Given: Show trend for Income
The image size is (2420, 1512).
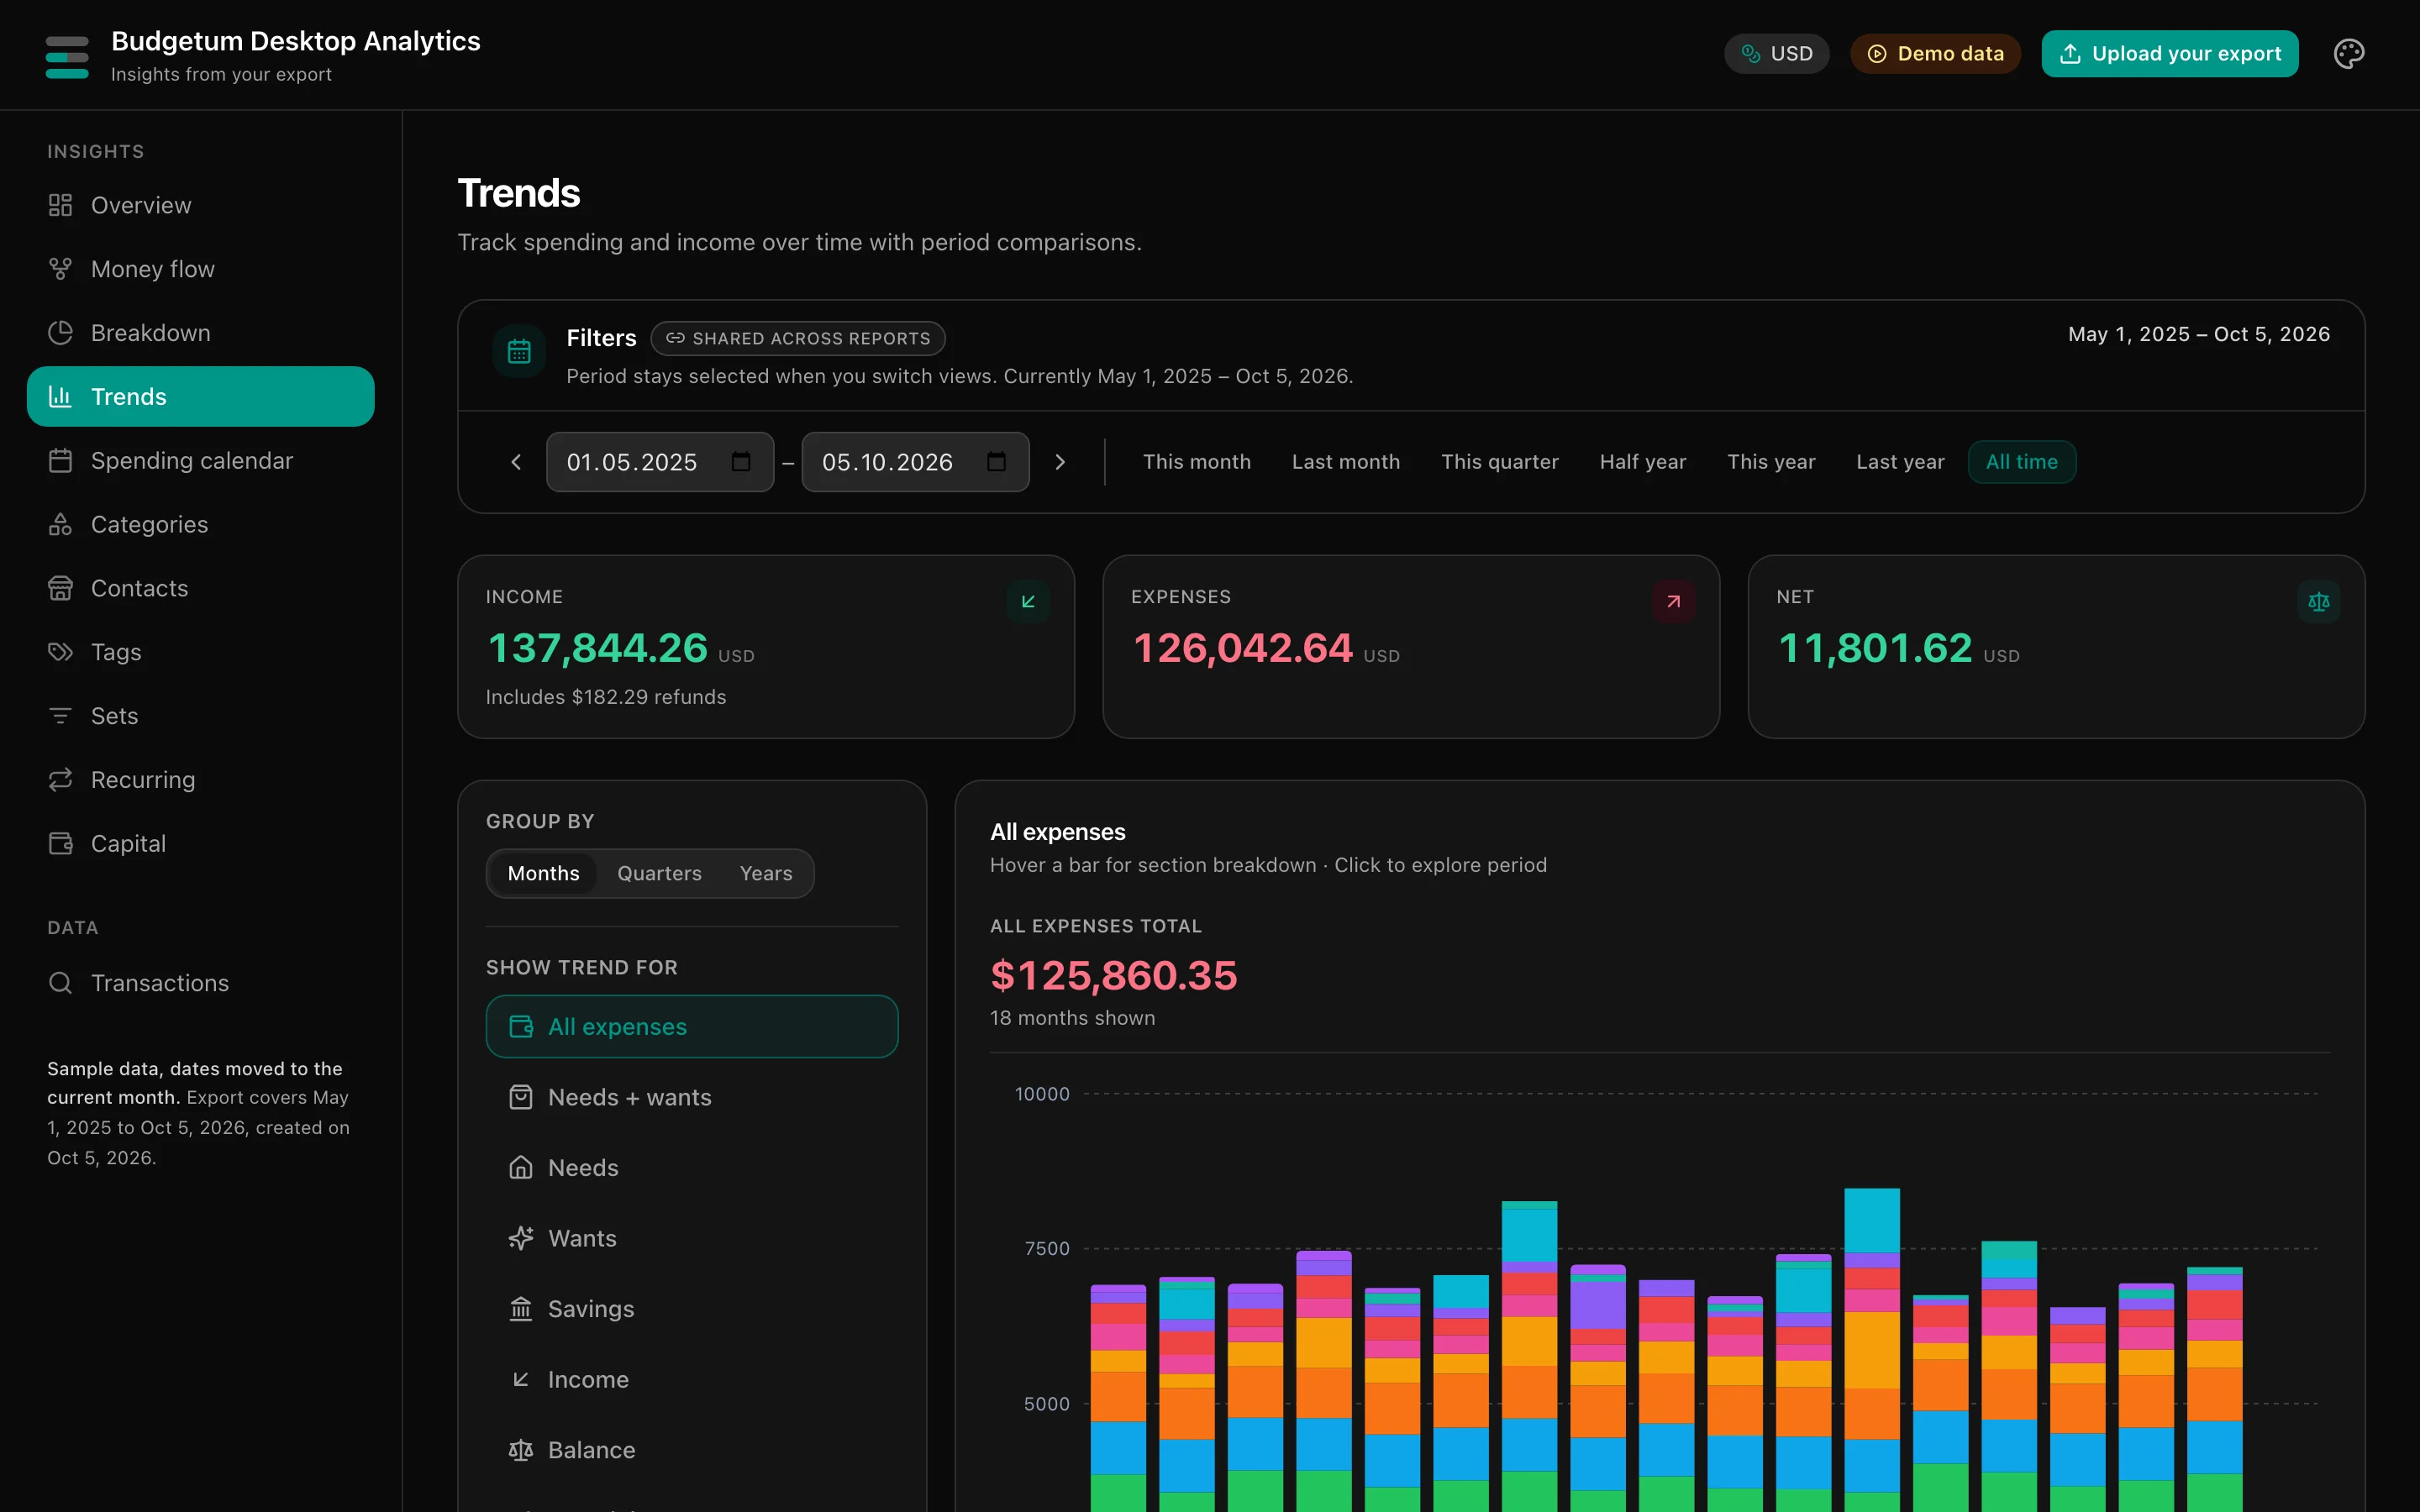Looking at the screenshot, I should coord(692,1379).
